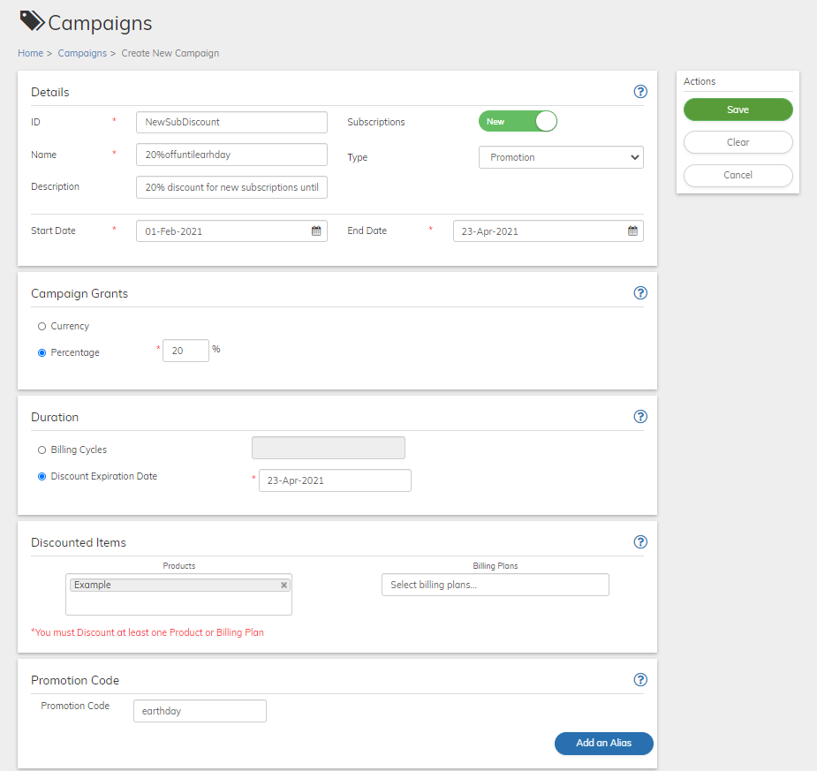This screenshot has width=817, height=771.
Task: Go to the Home breadcrumb link
Action: 30,53
